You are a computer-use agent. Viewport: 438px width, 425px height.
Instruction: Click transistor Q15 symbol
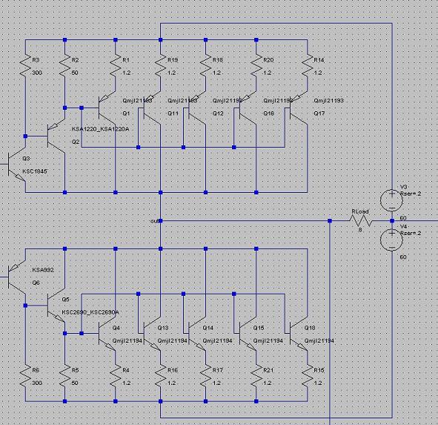pos(248,333)
